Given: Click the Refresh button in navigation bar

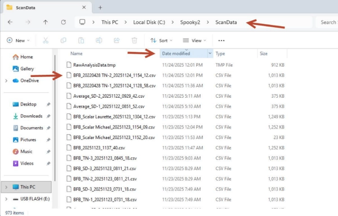Looking at the screenshot, I should pos(63,22).
